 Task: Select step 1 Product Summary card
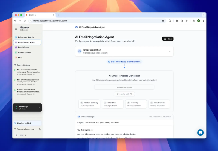[89, 104]
